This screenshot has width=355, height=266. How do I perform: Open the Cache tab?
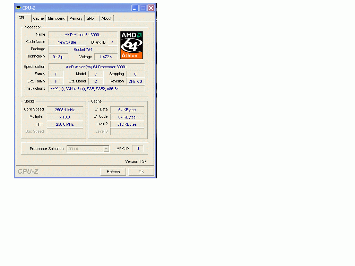38,19
